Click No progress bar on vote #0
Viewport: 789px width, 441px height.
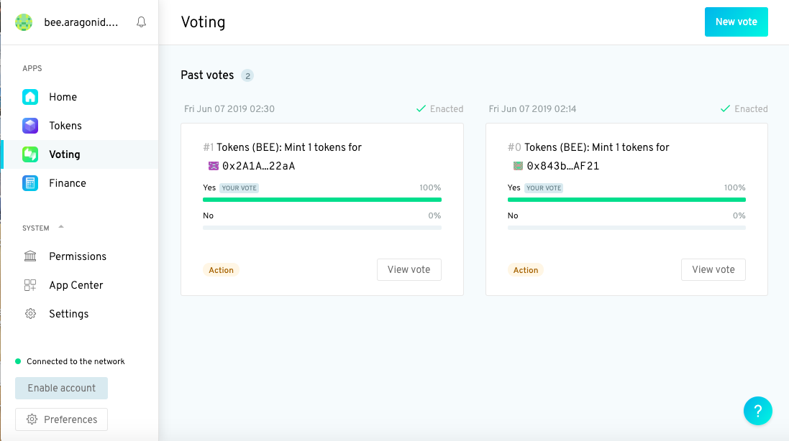coord(626,228)
